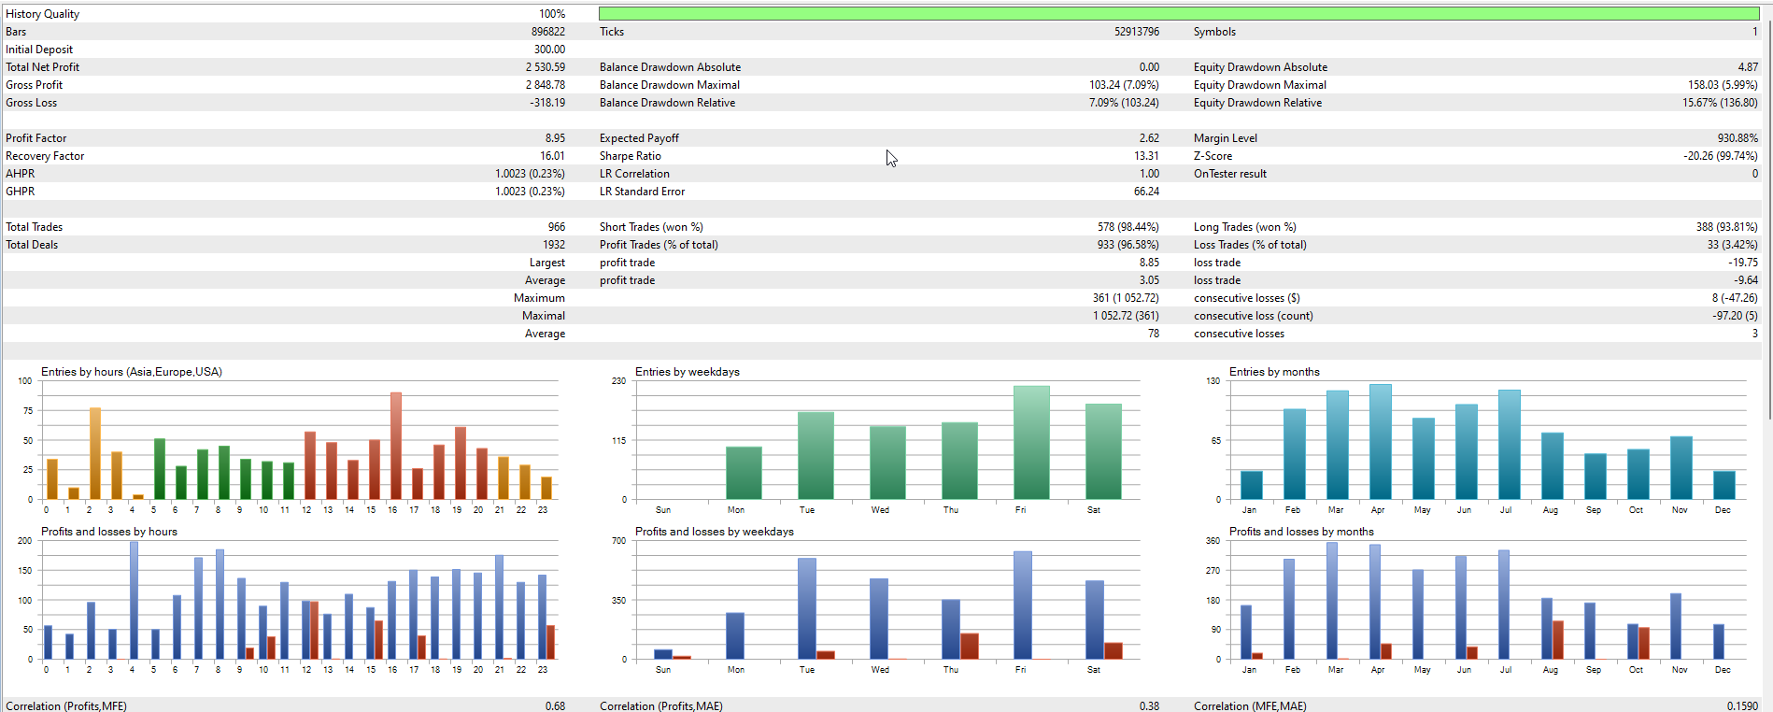1773x712 pixels.
Task: Click the Fri blue profit bar in weekdays profits
Action: (1023, 605)
